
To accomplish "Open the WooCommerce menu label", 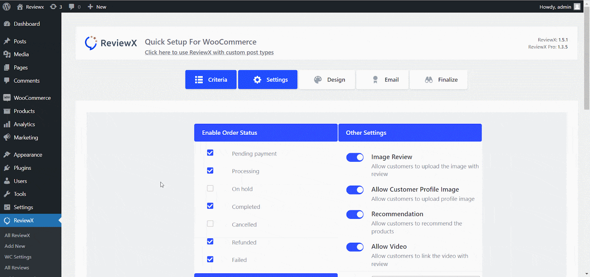I will pyautogui.click(x=32, y=98).
